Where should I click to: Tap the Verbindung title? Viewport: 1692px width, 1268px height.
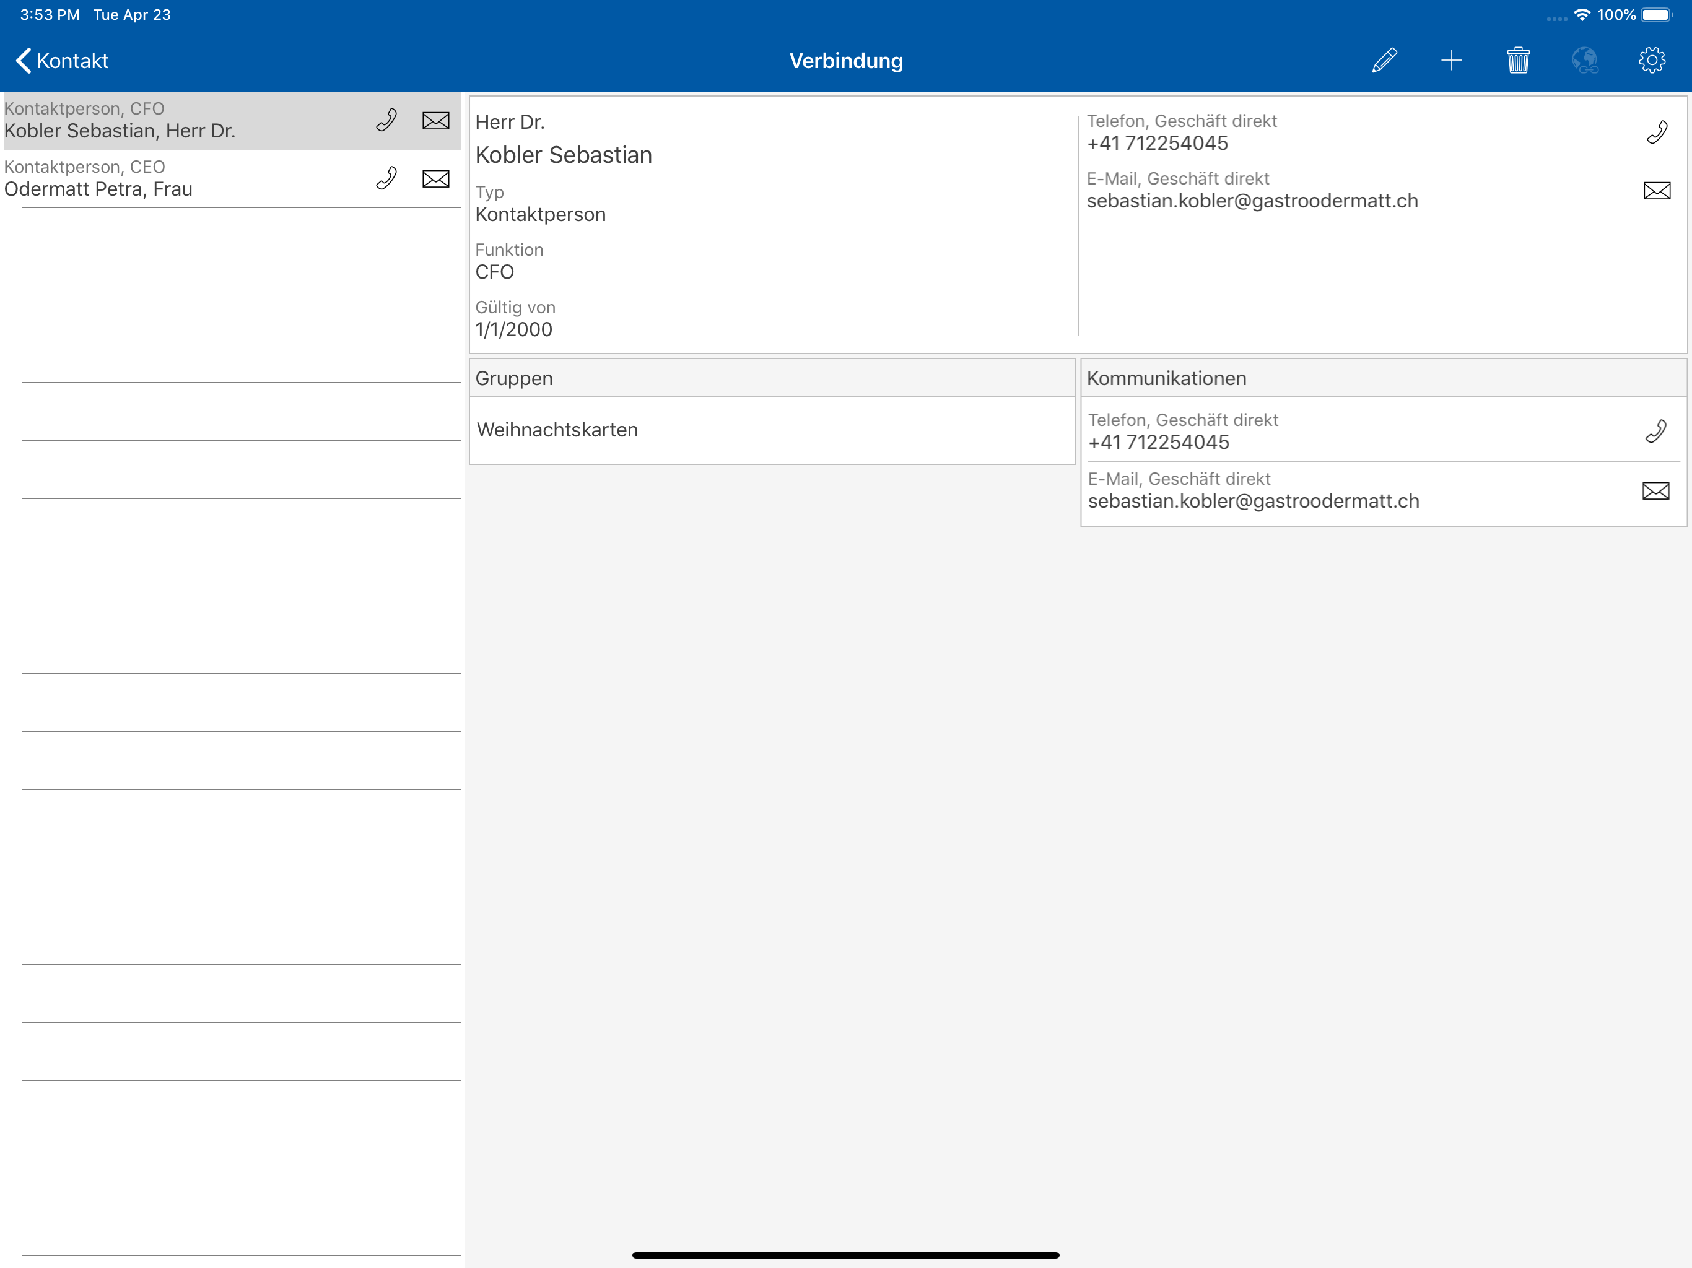846,61
